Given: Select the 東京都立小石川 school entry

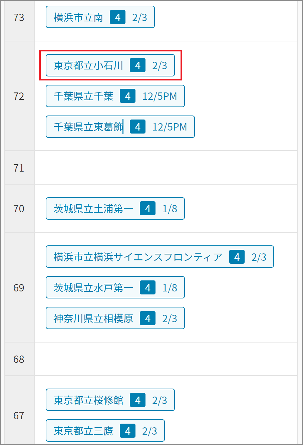Looking at the screenshot, I should tap(110, 65).
